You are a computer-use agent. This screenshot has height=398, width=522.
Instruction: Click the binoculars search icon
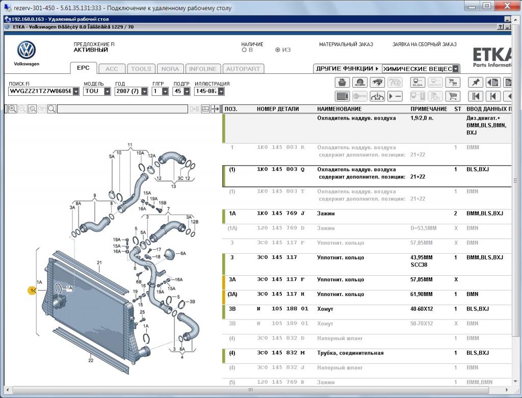point(377,83)
